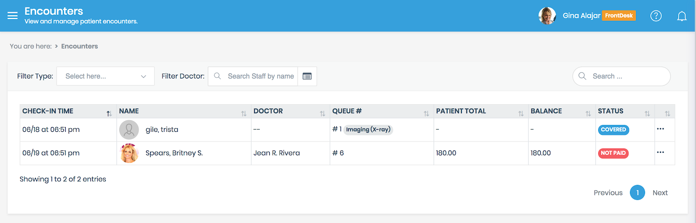Click the Previous pagination link

(608, 193)
